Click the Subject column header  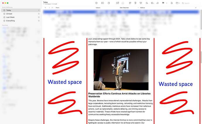coord(98,7)
